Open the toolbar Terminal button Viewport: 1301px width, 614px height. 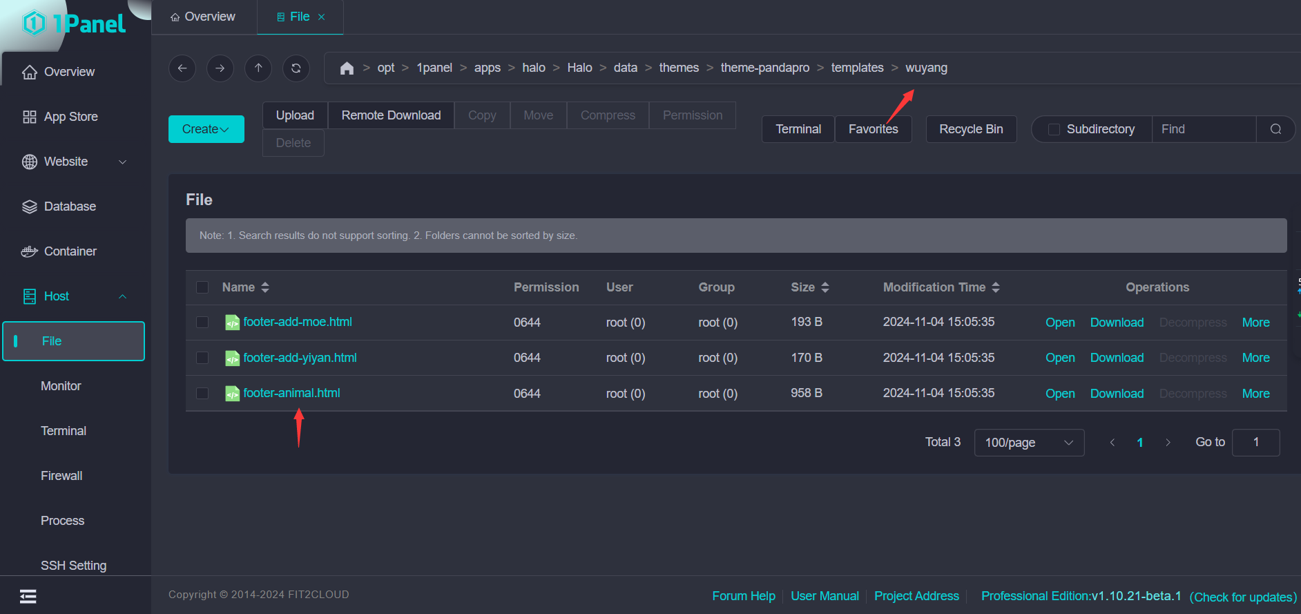[x=798, y=129]
